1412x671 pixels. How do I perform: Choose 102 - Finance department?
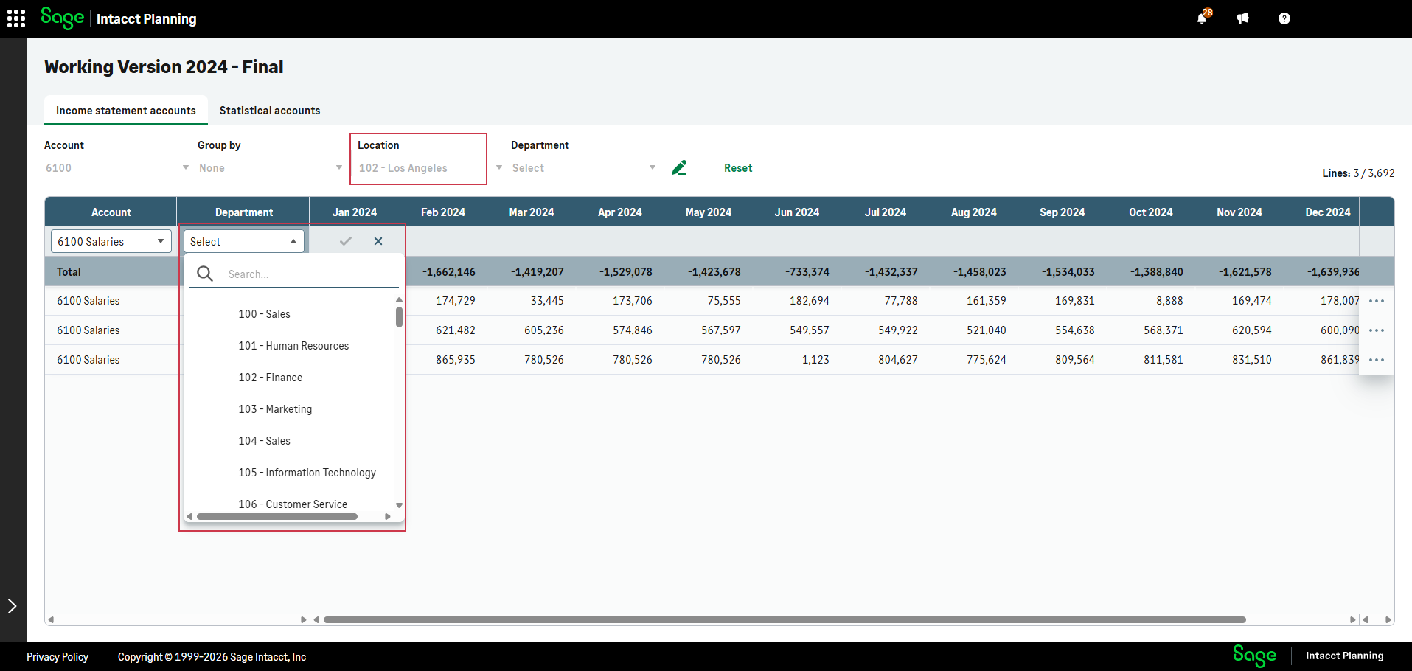(x=270, y=378)
